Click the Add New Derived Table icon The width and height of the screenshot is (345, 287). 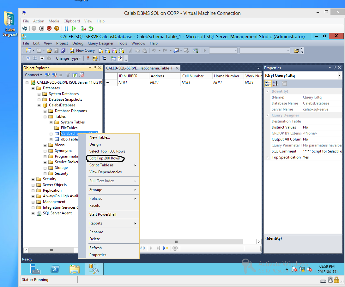click(120, 58)
